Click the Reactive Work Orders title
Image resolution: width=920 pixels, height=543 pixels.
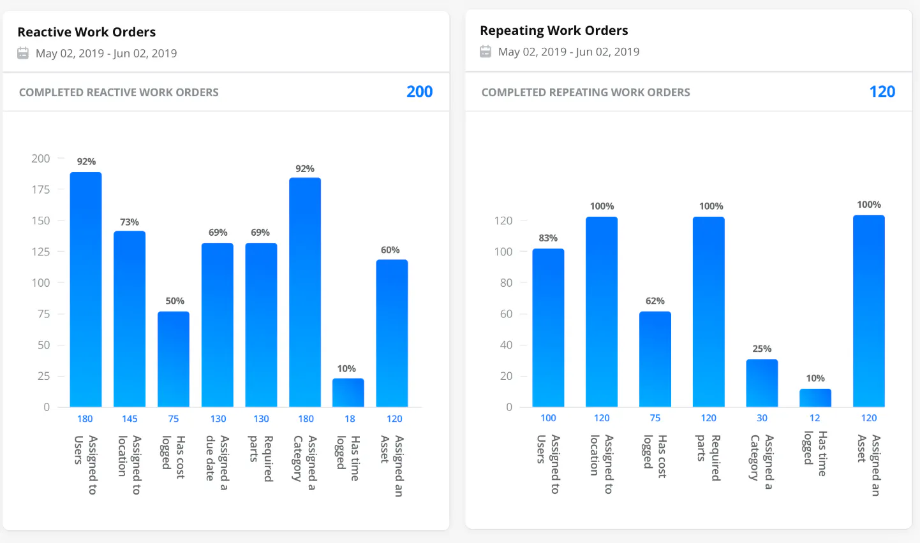click(x=85, y=32)
